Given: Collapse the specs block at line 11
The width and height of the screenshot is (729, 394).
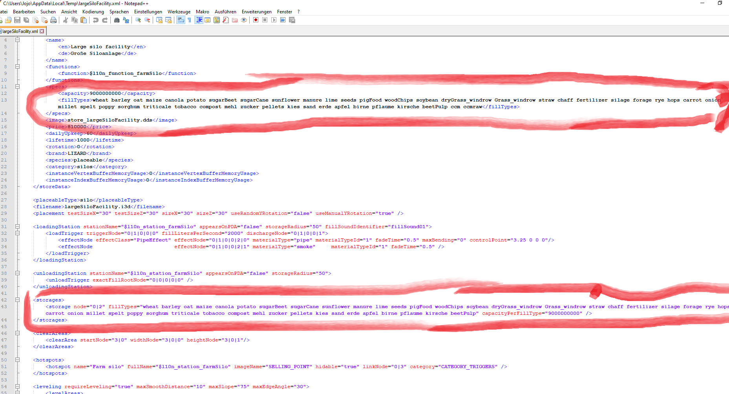Looking at the screenshot, I should pyautogui.click(x=17, y=86).
